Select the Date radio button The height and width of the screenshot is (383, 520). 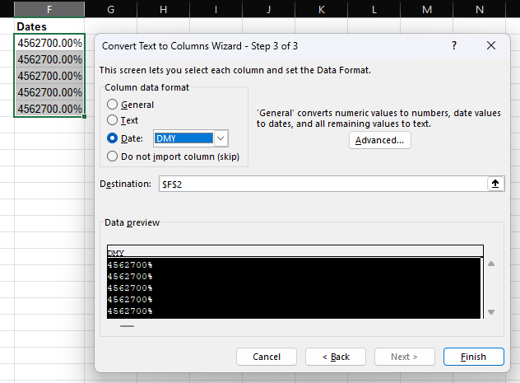point(112,138)
